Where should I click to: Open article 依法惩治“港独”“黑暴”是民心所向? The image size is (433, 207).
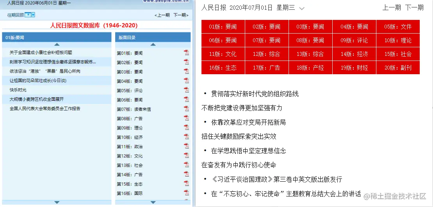[x=45, y=71]
